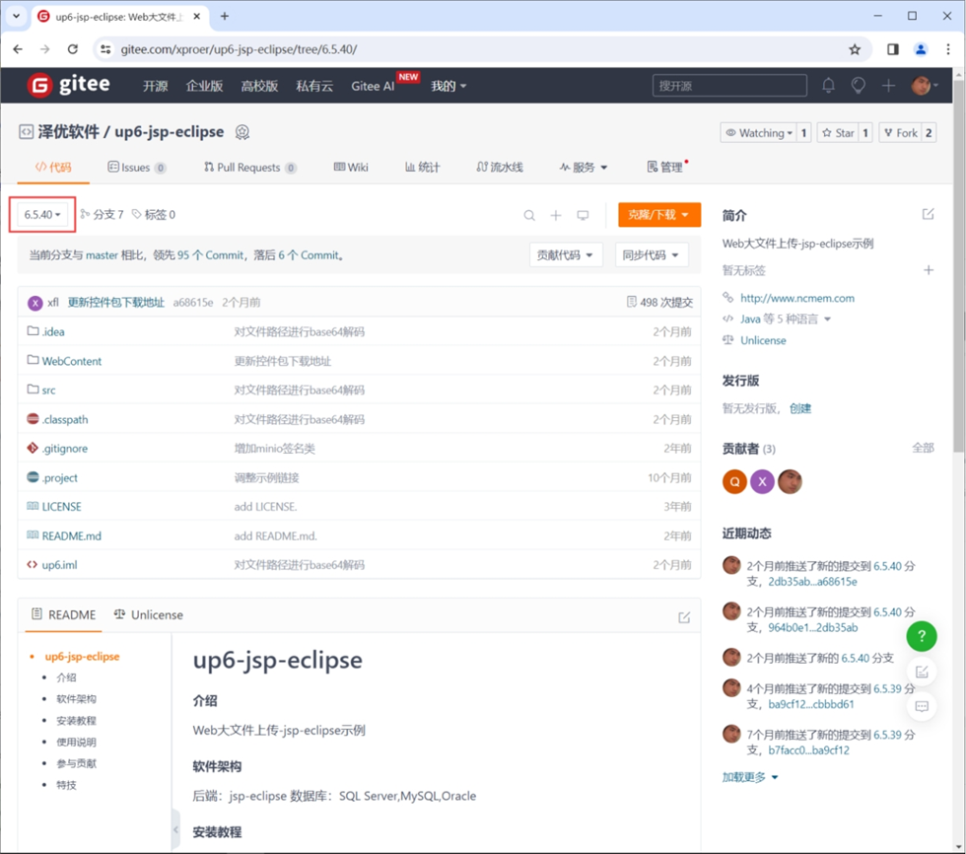Open the floating feedback pencil icon
The height and width of the screenshot is (854, 966).
(x=921, y=671)
